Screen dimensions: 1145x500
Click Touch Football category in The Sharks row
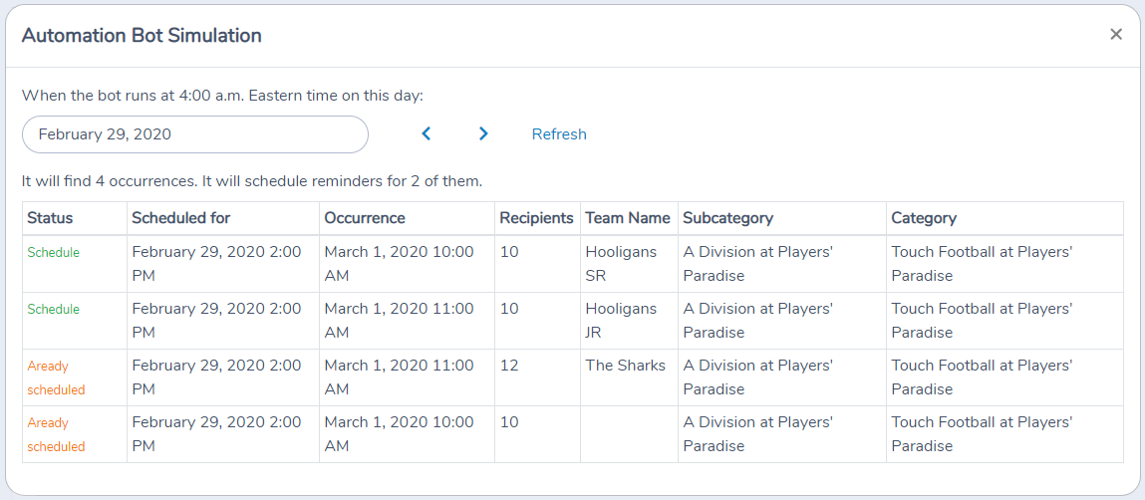982,377
